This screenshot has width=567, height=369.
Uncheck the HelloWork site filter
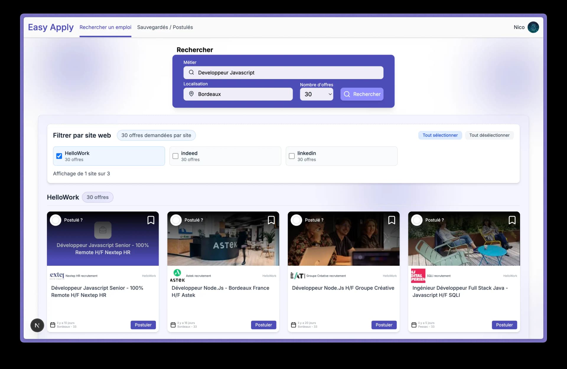(59, 156)
